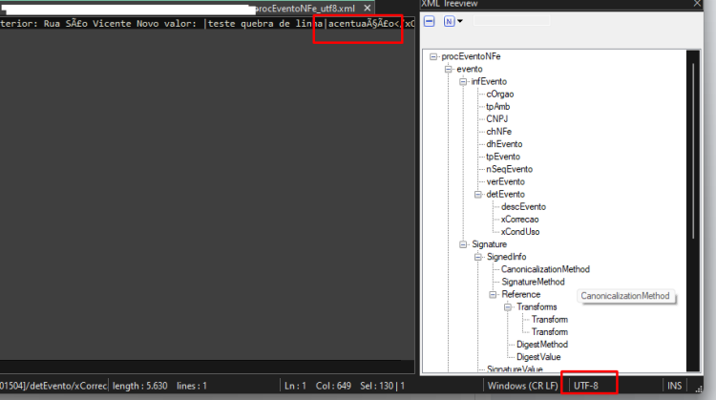Click the Sel : 130 | 1 status entry
The height and width of the screenshot is (400, 716).
click(382, 386)
